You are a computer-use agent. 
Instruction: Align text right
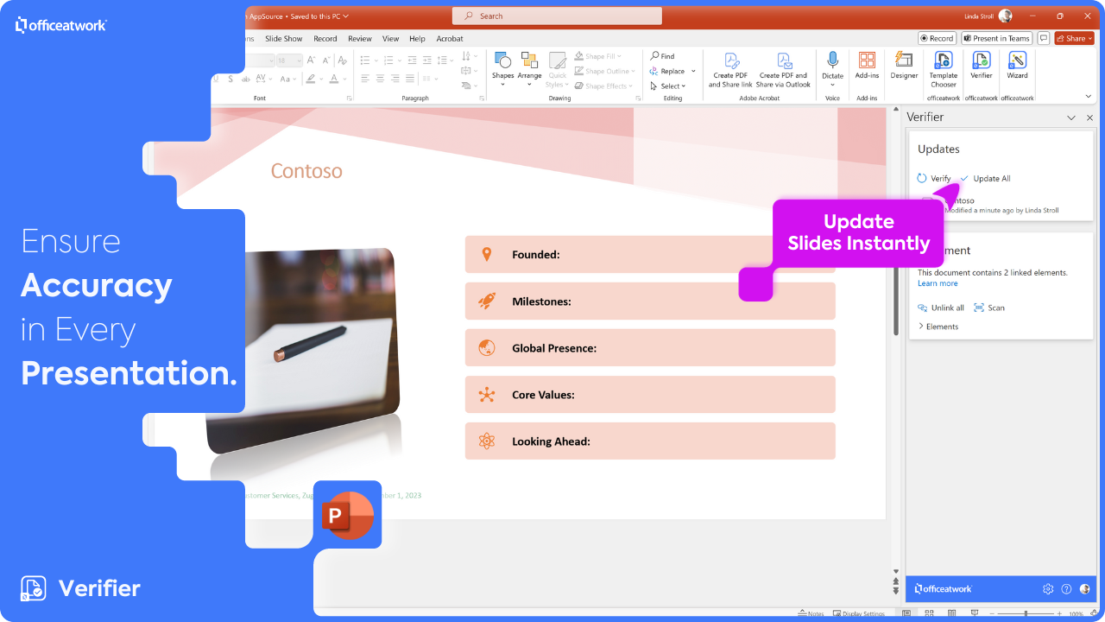coord(395,79)
